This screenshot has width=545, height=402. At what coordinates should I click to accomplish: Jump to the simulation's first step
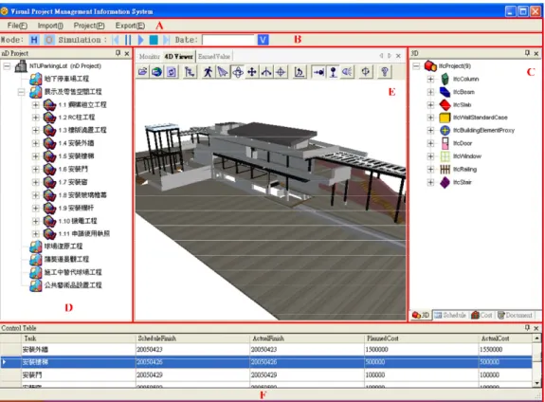[116, 40]
